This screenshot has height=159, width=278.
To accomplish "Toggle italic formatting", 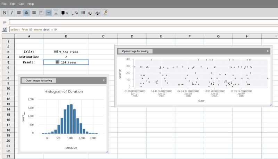I will 12,13.
